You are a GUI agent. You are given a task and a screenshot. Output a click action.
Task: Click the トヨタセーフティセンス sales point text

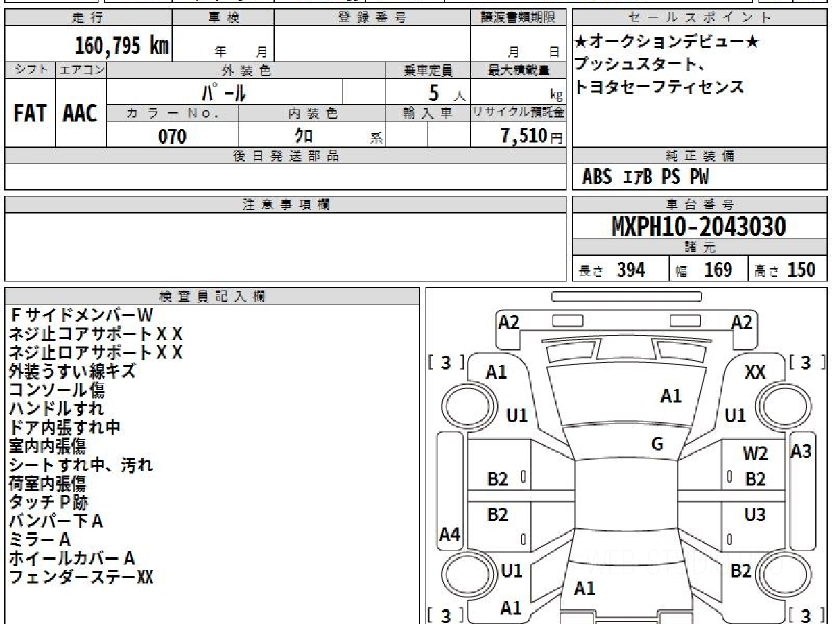click(659, 87)
